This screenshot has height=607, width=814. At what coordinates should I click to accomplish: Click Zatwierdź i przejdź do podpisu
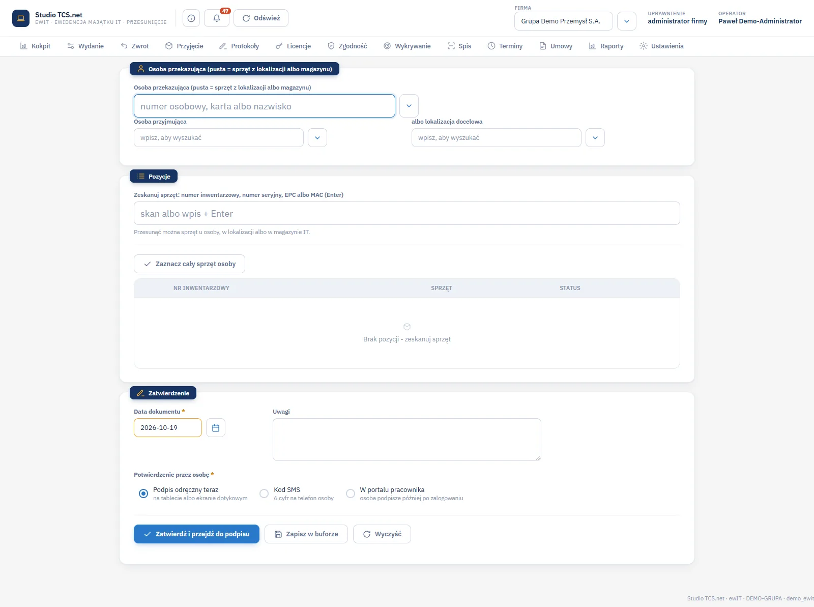(x=196, y=534)
